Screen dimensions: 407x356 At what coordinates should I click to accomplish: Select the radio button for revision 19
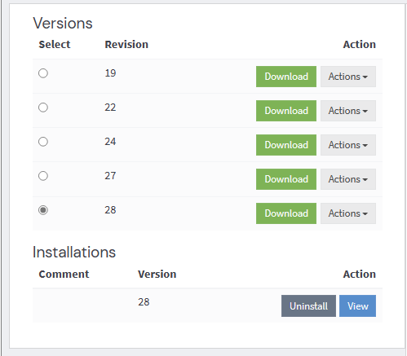43,73
